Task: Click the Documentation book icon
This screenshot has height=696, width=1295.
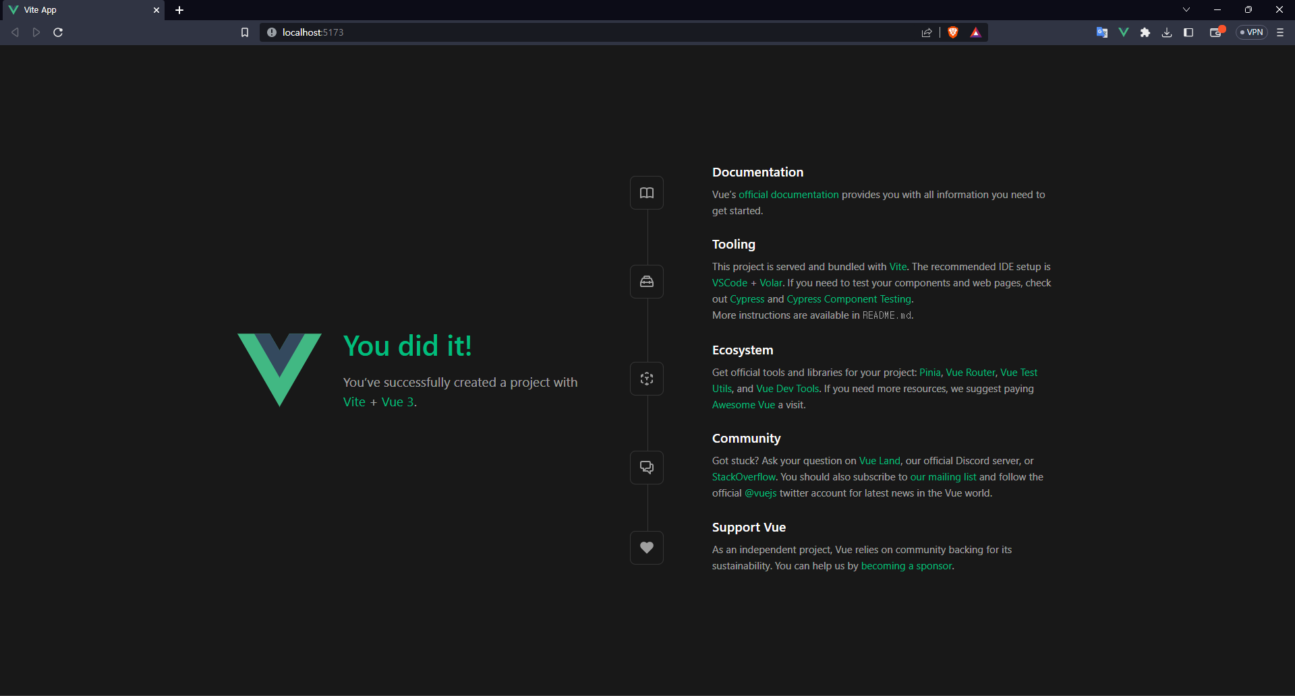Action: tap(646, 193)
